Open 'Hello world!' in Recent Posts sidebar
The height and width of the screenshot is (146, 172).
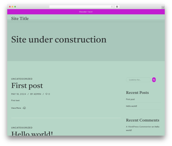point(131,106)
